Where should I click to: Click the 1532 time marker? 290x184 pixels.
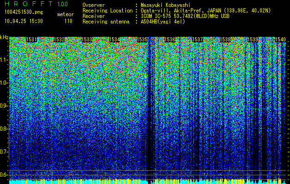[x=59, y=40]
